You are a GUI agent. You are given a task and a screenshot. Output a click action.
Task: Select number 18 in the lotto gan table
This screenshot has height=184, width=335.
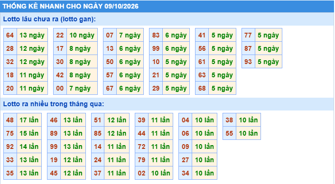tap(10, 75)
